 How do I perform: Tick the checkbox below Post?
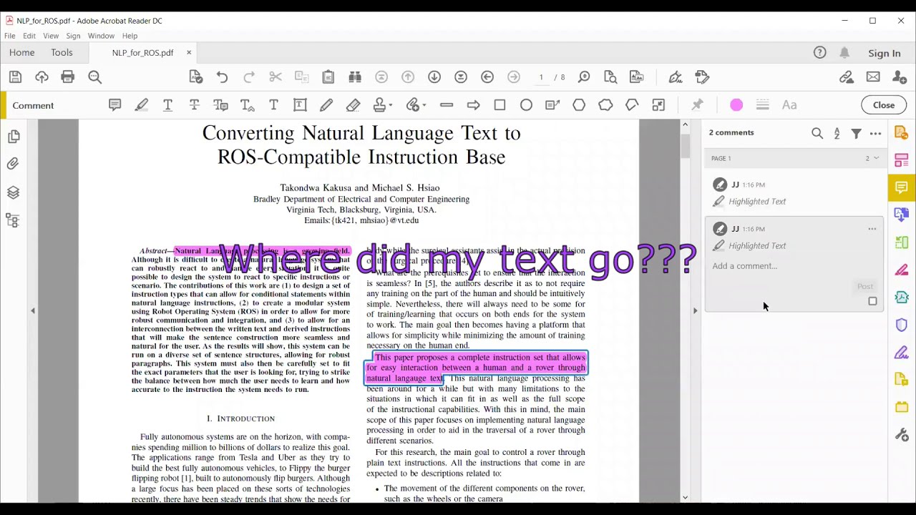point(872,302)
